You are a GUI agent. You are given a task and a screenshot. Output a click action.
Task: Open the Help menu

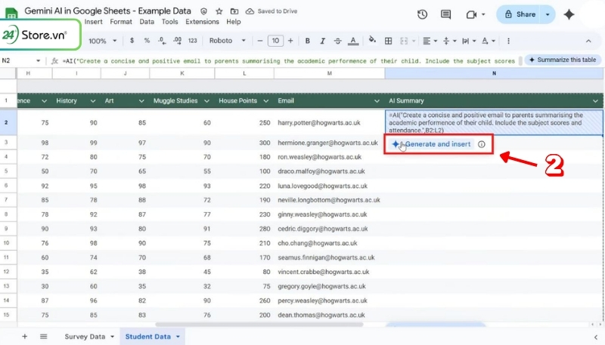pos(234,22)
